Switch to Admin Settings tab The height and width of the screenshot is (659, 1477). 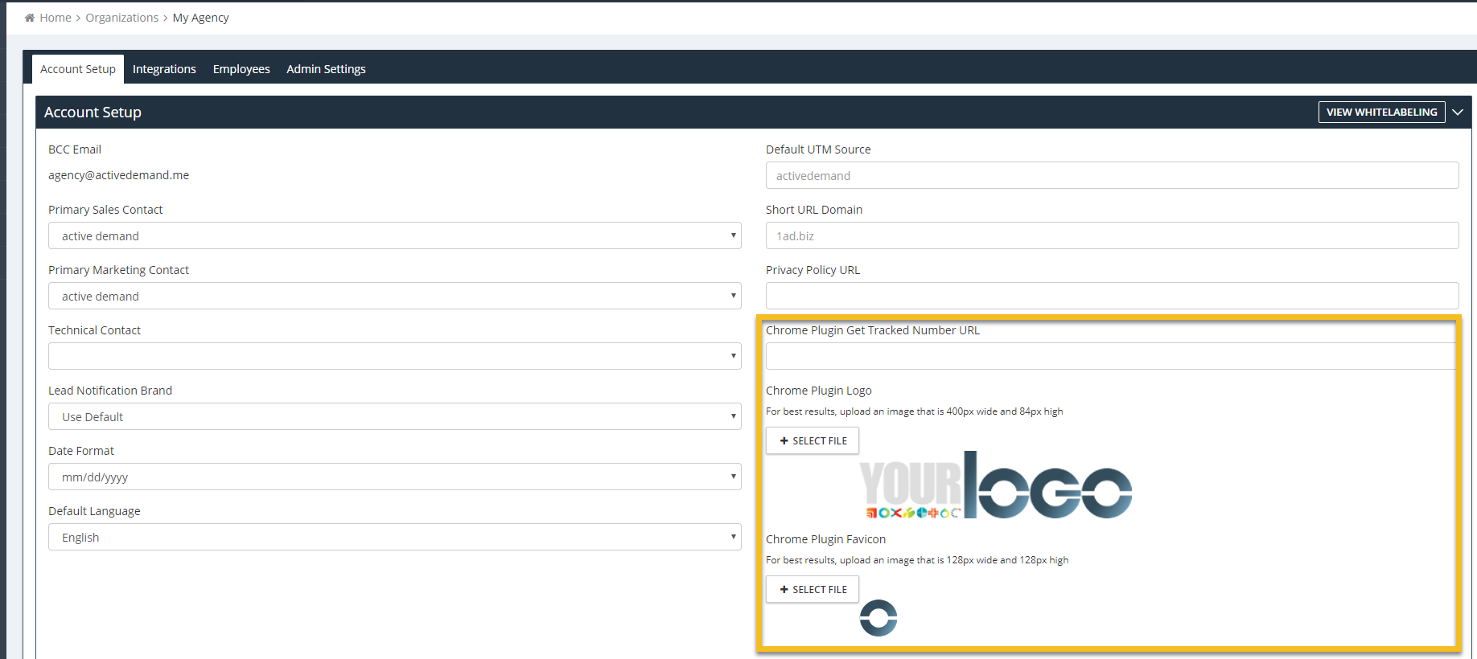coord(326,69)
